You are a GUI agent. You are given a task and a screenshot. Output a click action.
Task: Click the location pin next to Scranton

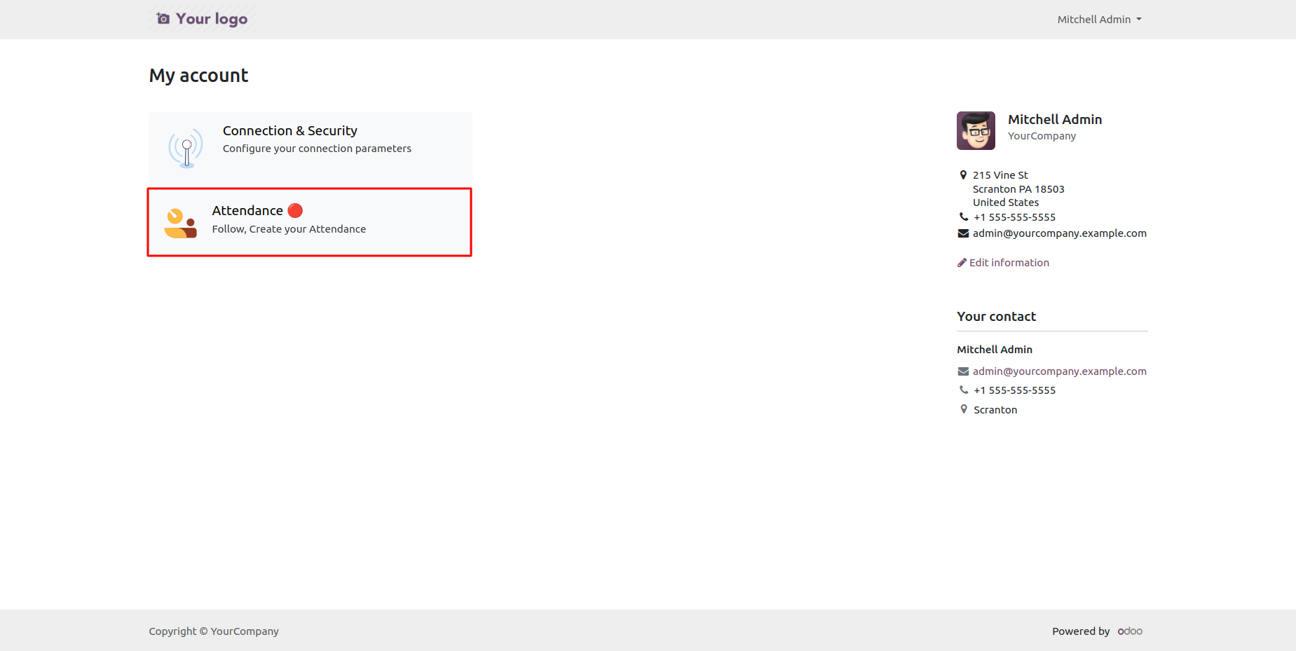[964, 409]
